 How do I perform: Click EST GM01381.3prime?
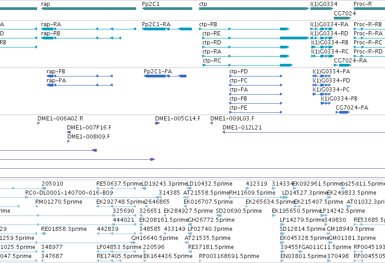pos(352,238)
